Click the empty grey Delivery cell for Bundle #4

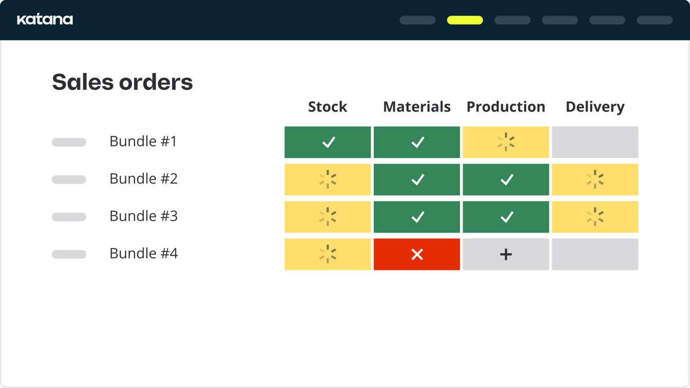point(595,255)
